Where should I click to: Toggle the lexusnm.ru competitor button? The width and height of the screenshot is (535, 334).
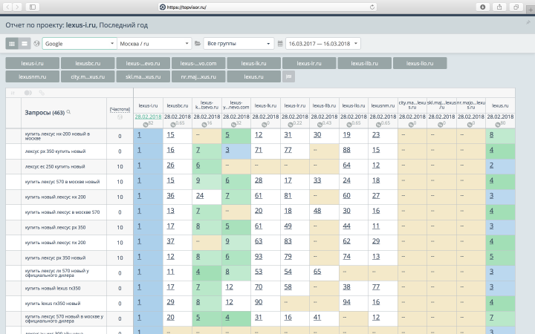pos(33,76)
